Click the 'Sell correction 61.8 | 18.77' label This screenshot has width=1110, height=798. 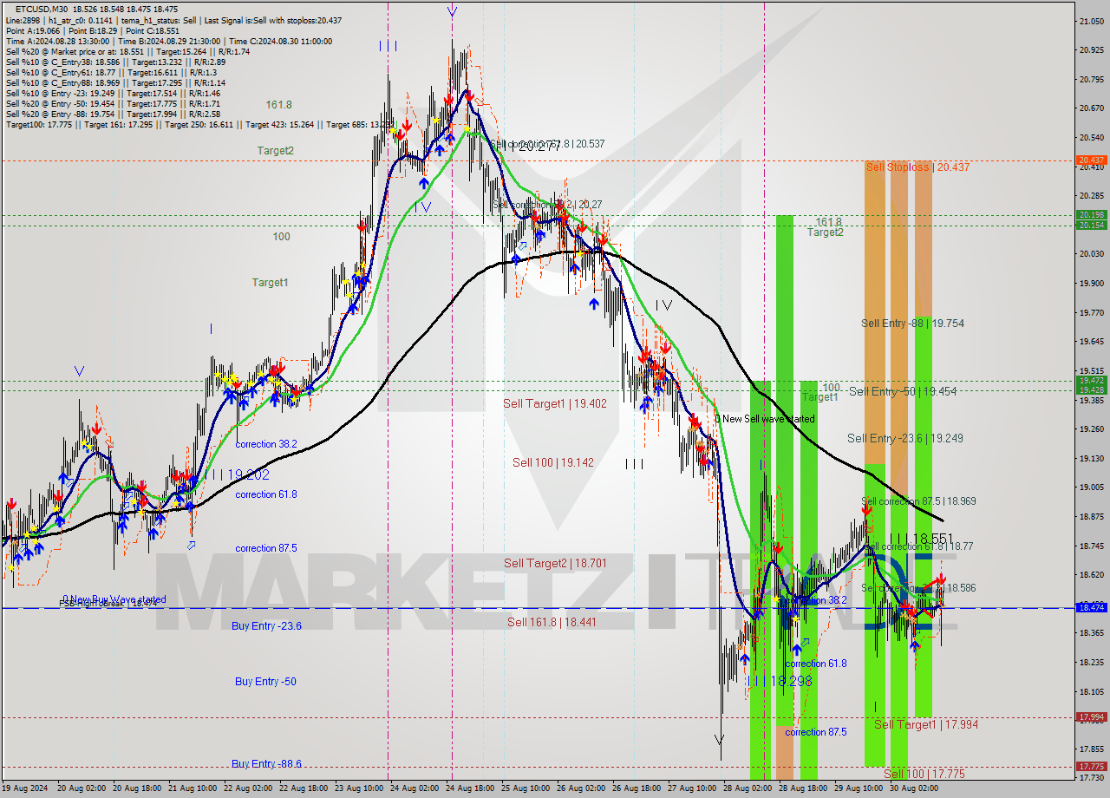[x=919, y=546]
